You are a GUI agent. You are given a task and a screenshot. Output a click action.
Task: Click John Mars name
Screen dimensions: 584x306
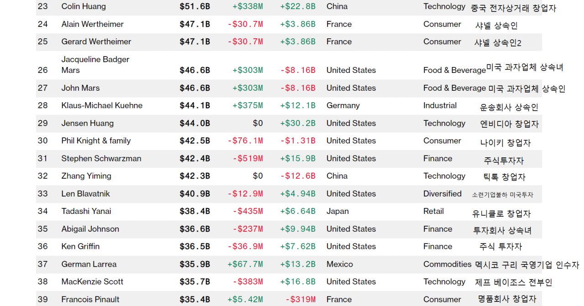(80, 88)
